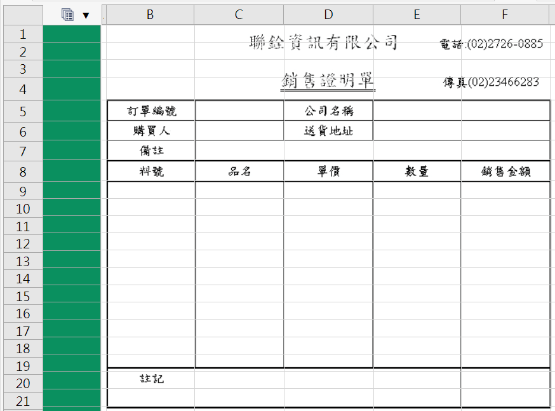This screenshot has width=555, height=411.
Task: Select the 數量 column heading cell
Action: pos(417,172)
